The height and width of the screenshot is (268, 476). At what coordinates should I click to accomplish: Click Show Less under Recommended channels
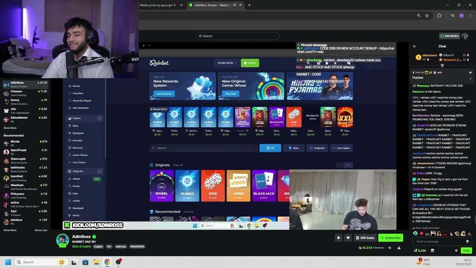41,230
